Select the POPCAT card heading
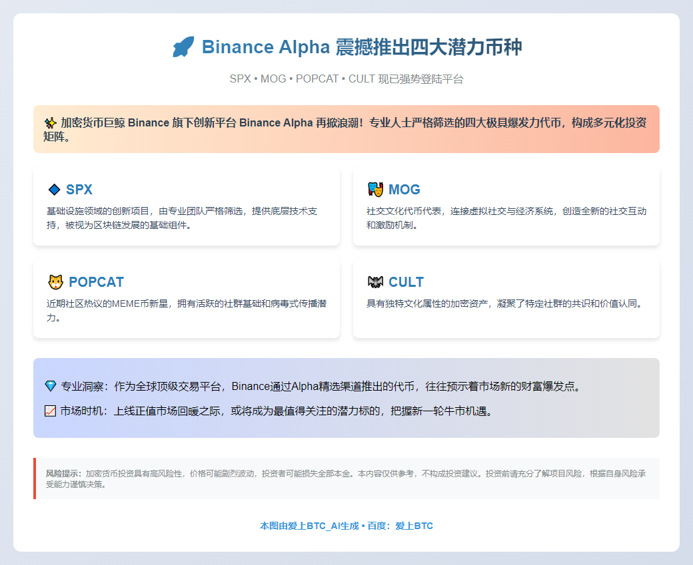 click(x=97, y=282)
